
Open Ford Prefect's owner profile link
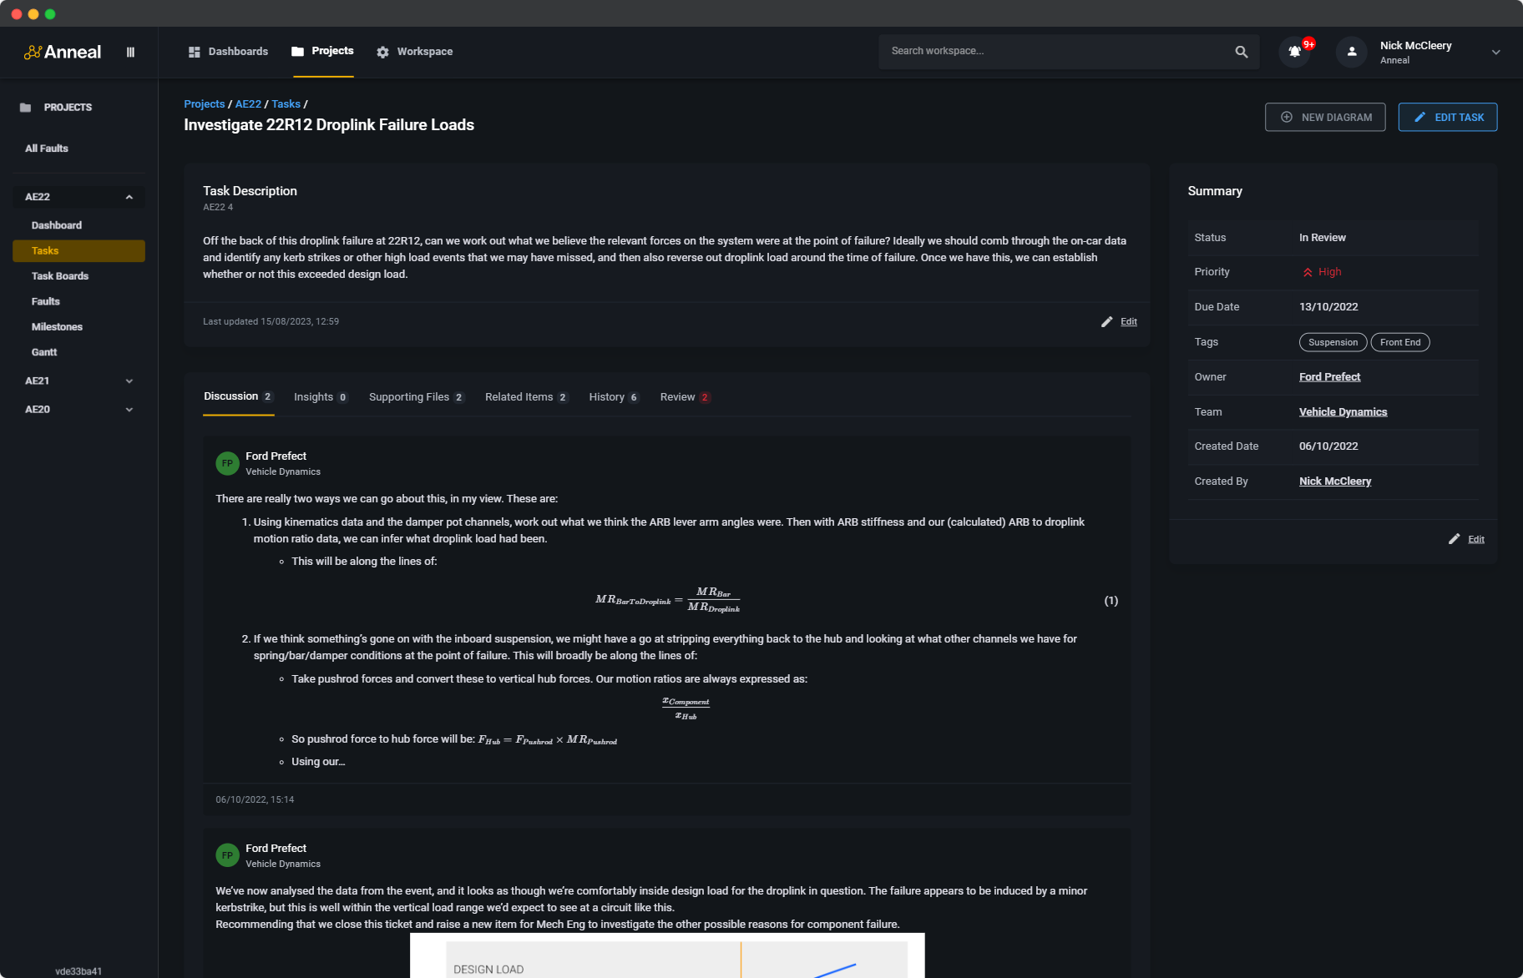click(x=1329, y=376)
